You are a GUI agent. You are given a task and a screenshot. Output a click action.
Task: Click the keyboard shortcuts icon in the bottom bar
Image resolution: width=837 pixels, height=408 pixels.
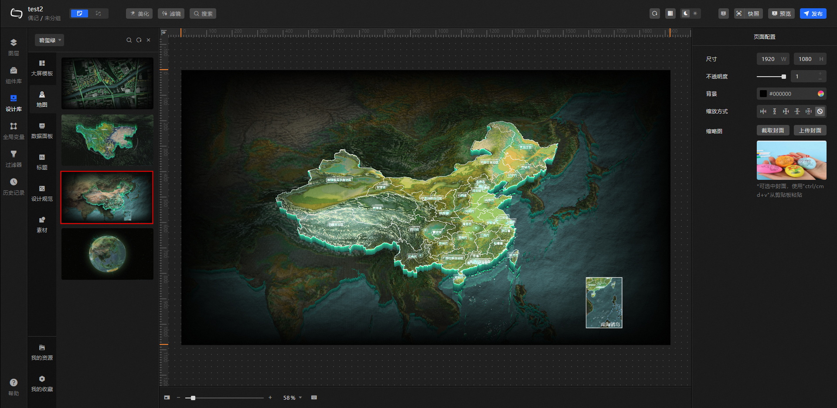coord(314,398)
